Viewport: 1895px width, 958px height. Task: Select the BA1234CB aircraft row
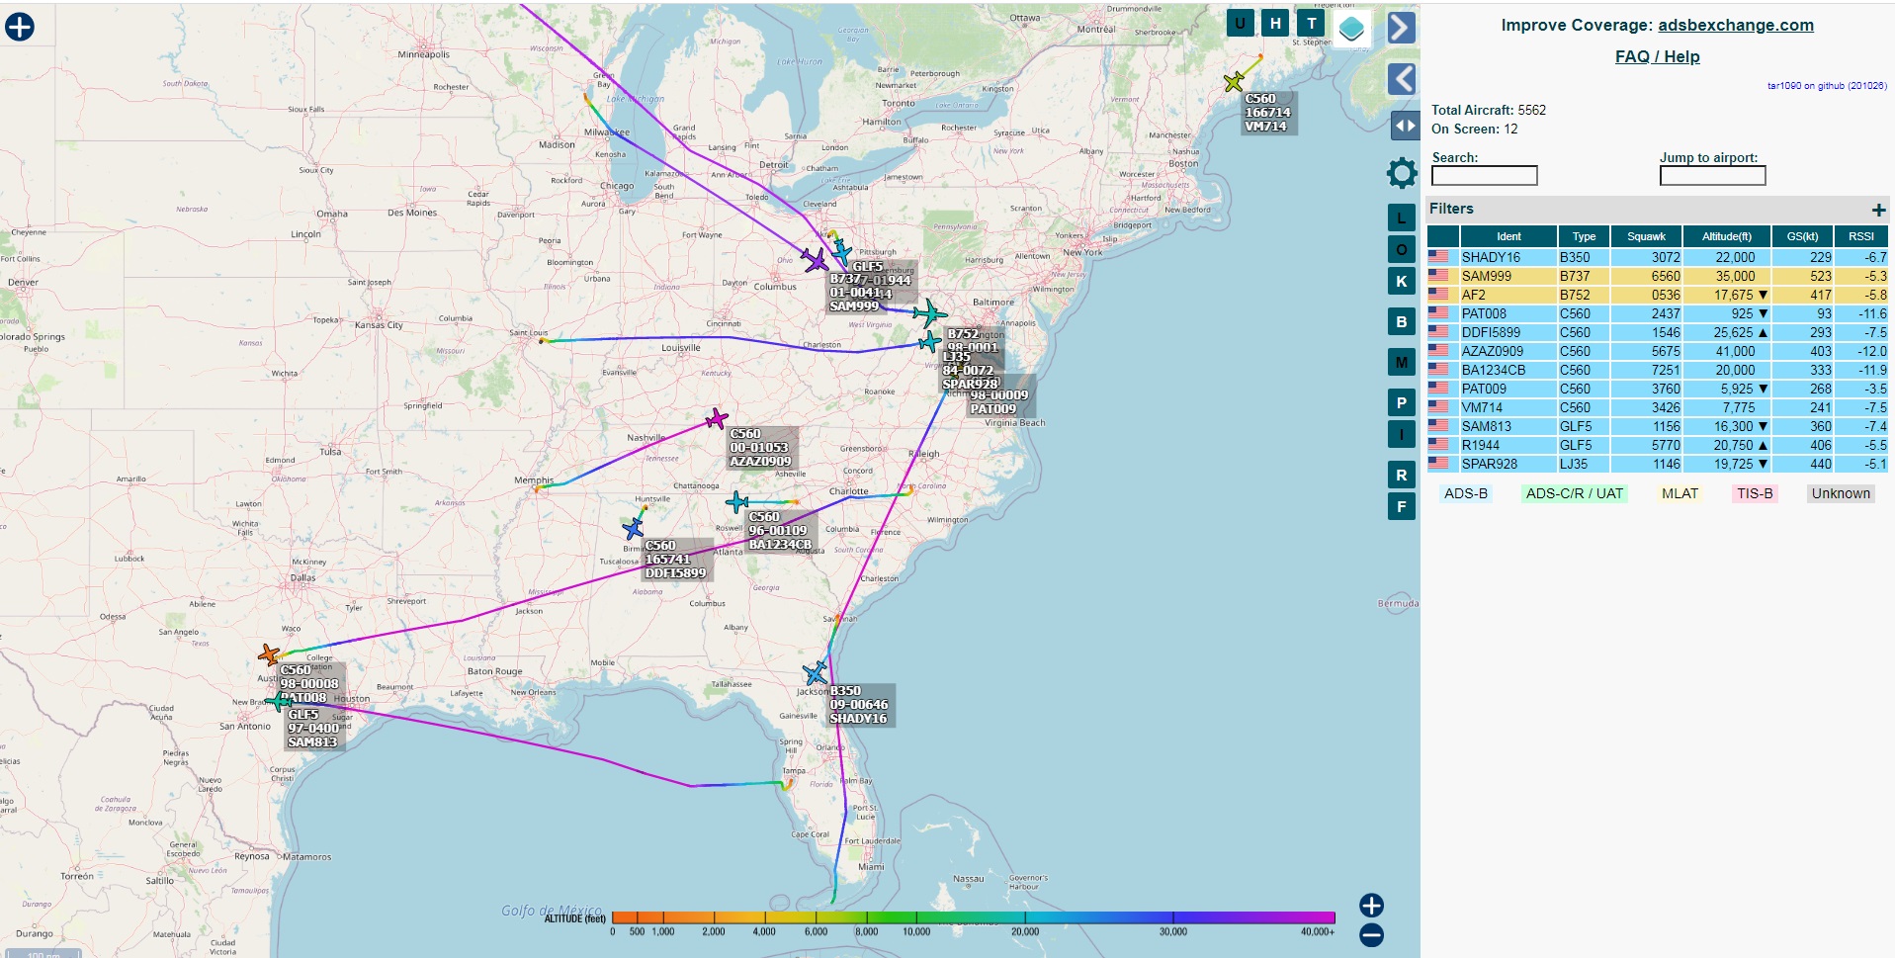[x=1658, y=370]
